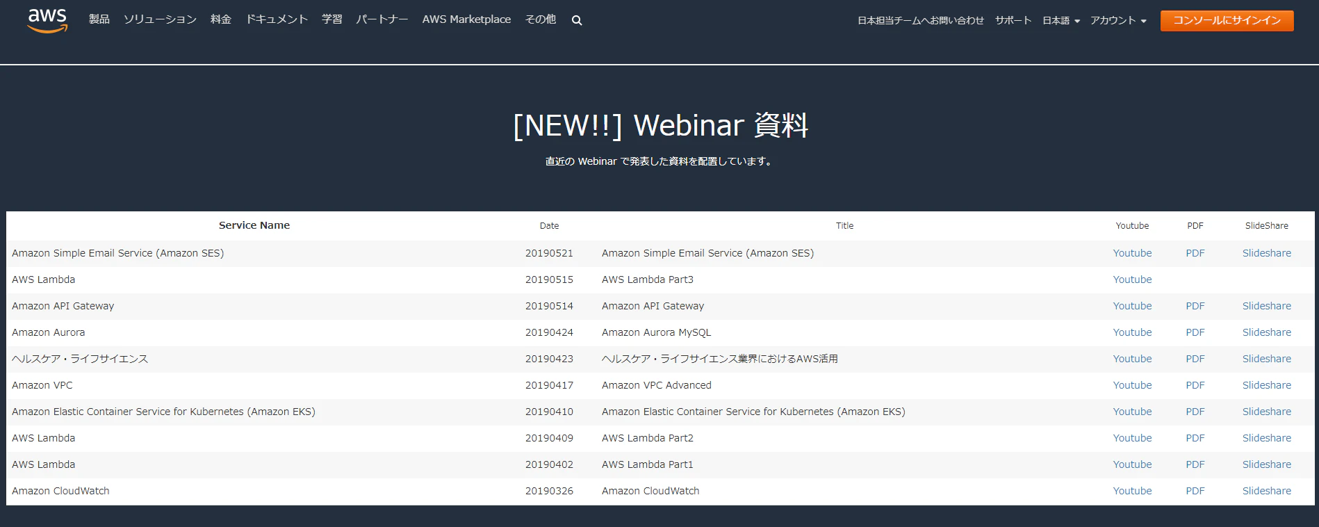This screenshot has width=1319, height=527.
Task: Open Youtube link for Amazon EKS webinar
Action: click(x=1132, y=412)
